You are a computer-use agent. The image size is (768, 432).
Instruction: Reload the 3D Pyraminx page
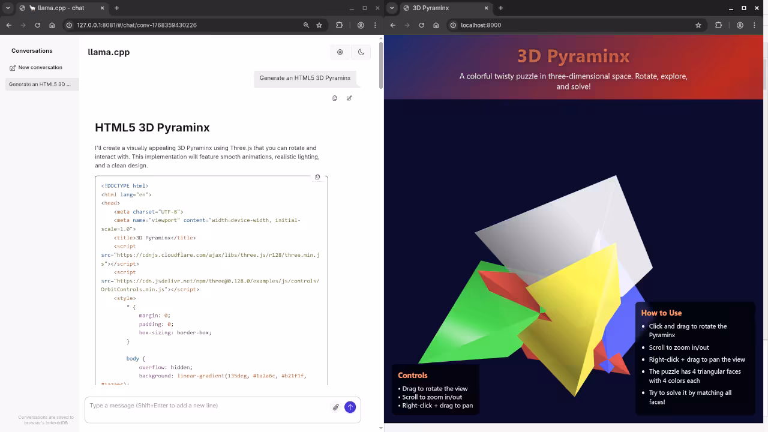click(x=422, y=25)
